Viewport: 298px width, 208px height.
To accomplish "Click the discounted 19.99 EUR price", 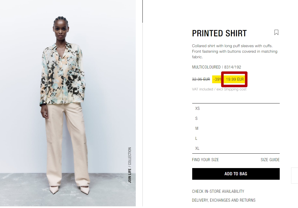I will point(235,79).
